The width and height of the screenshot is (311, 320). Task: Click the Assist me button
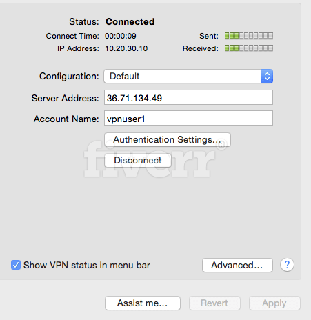[x=143, y=303]
